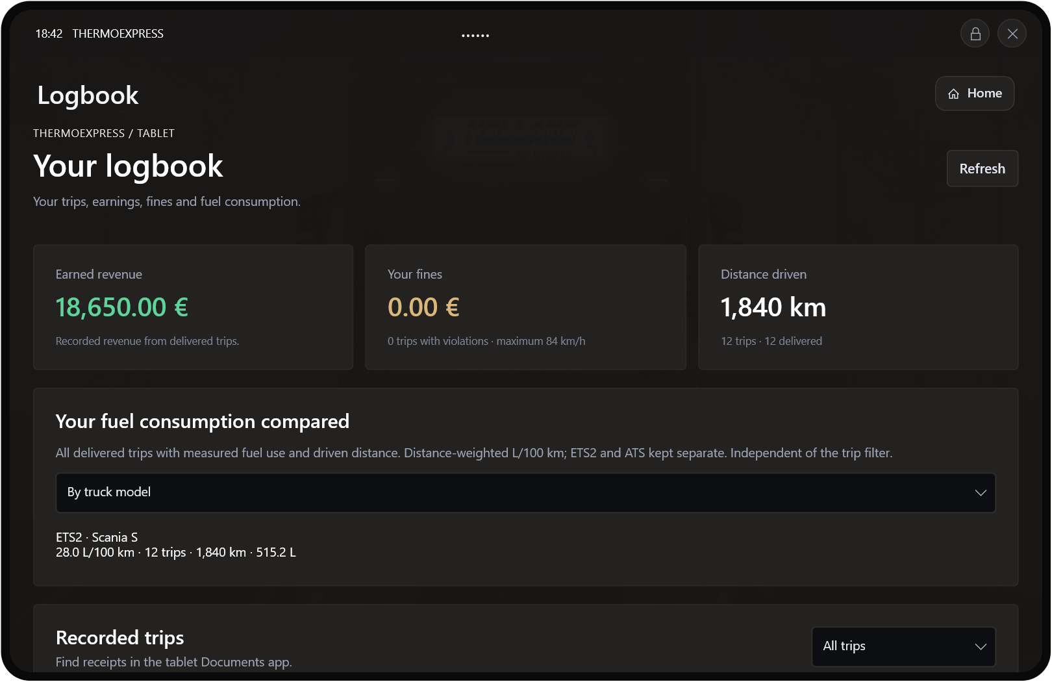Click the 18,650.00 € earned revenue value

122,307
